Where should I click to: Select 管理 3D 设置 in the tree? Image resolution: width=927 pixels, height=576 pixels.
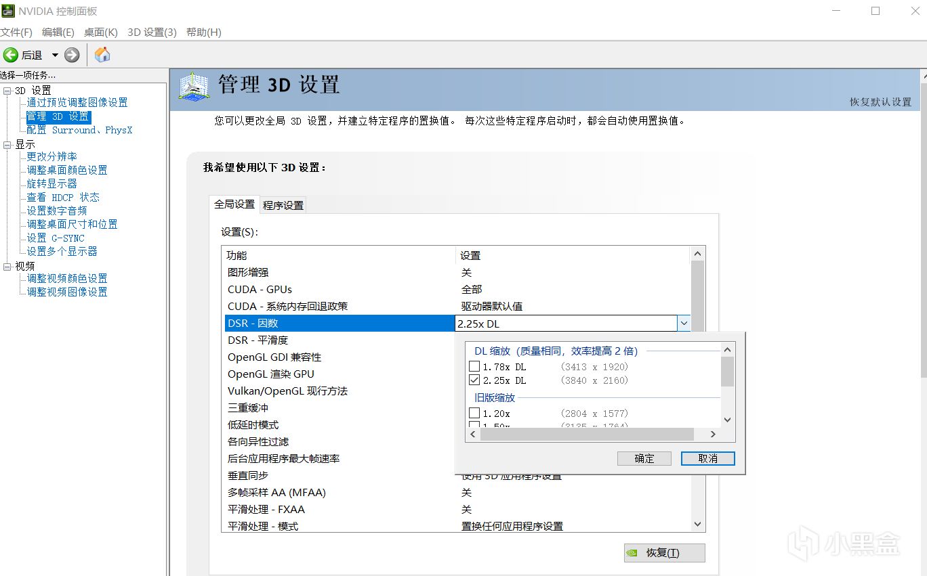pos(58,116)
